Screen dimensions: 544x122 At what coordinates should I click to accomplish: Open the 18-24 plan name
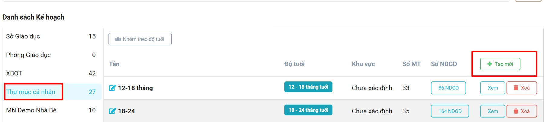[127, 111]
